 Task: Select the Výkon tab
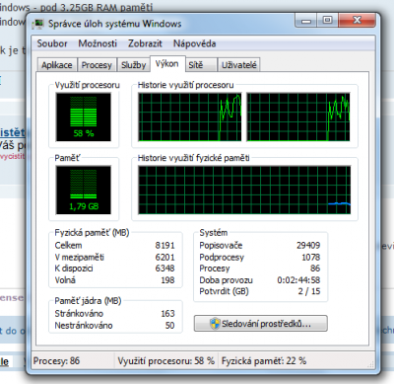click(x=167, y=63)
